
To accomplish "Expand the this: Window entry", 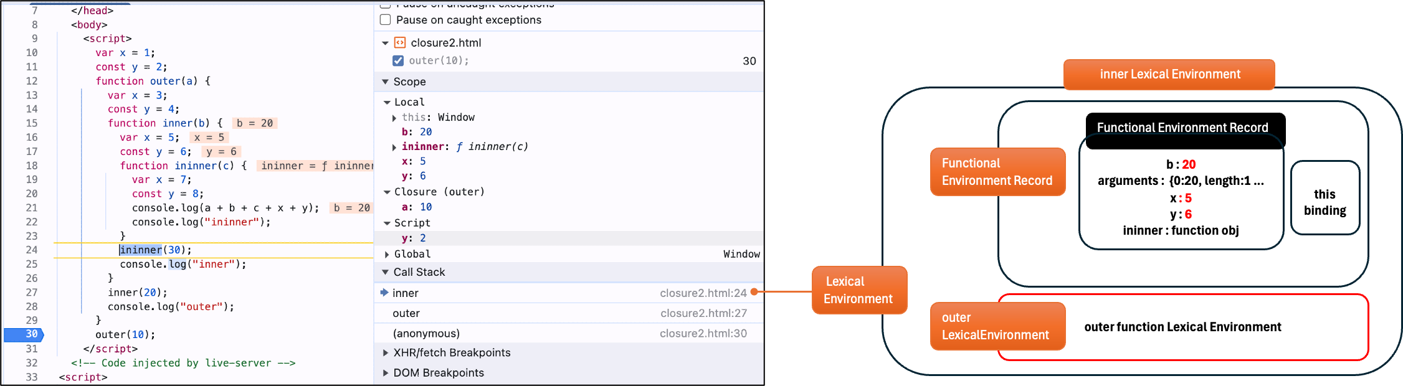I will 394,118.
